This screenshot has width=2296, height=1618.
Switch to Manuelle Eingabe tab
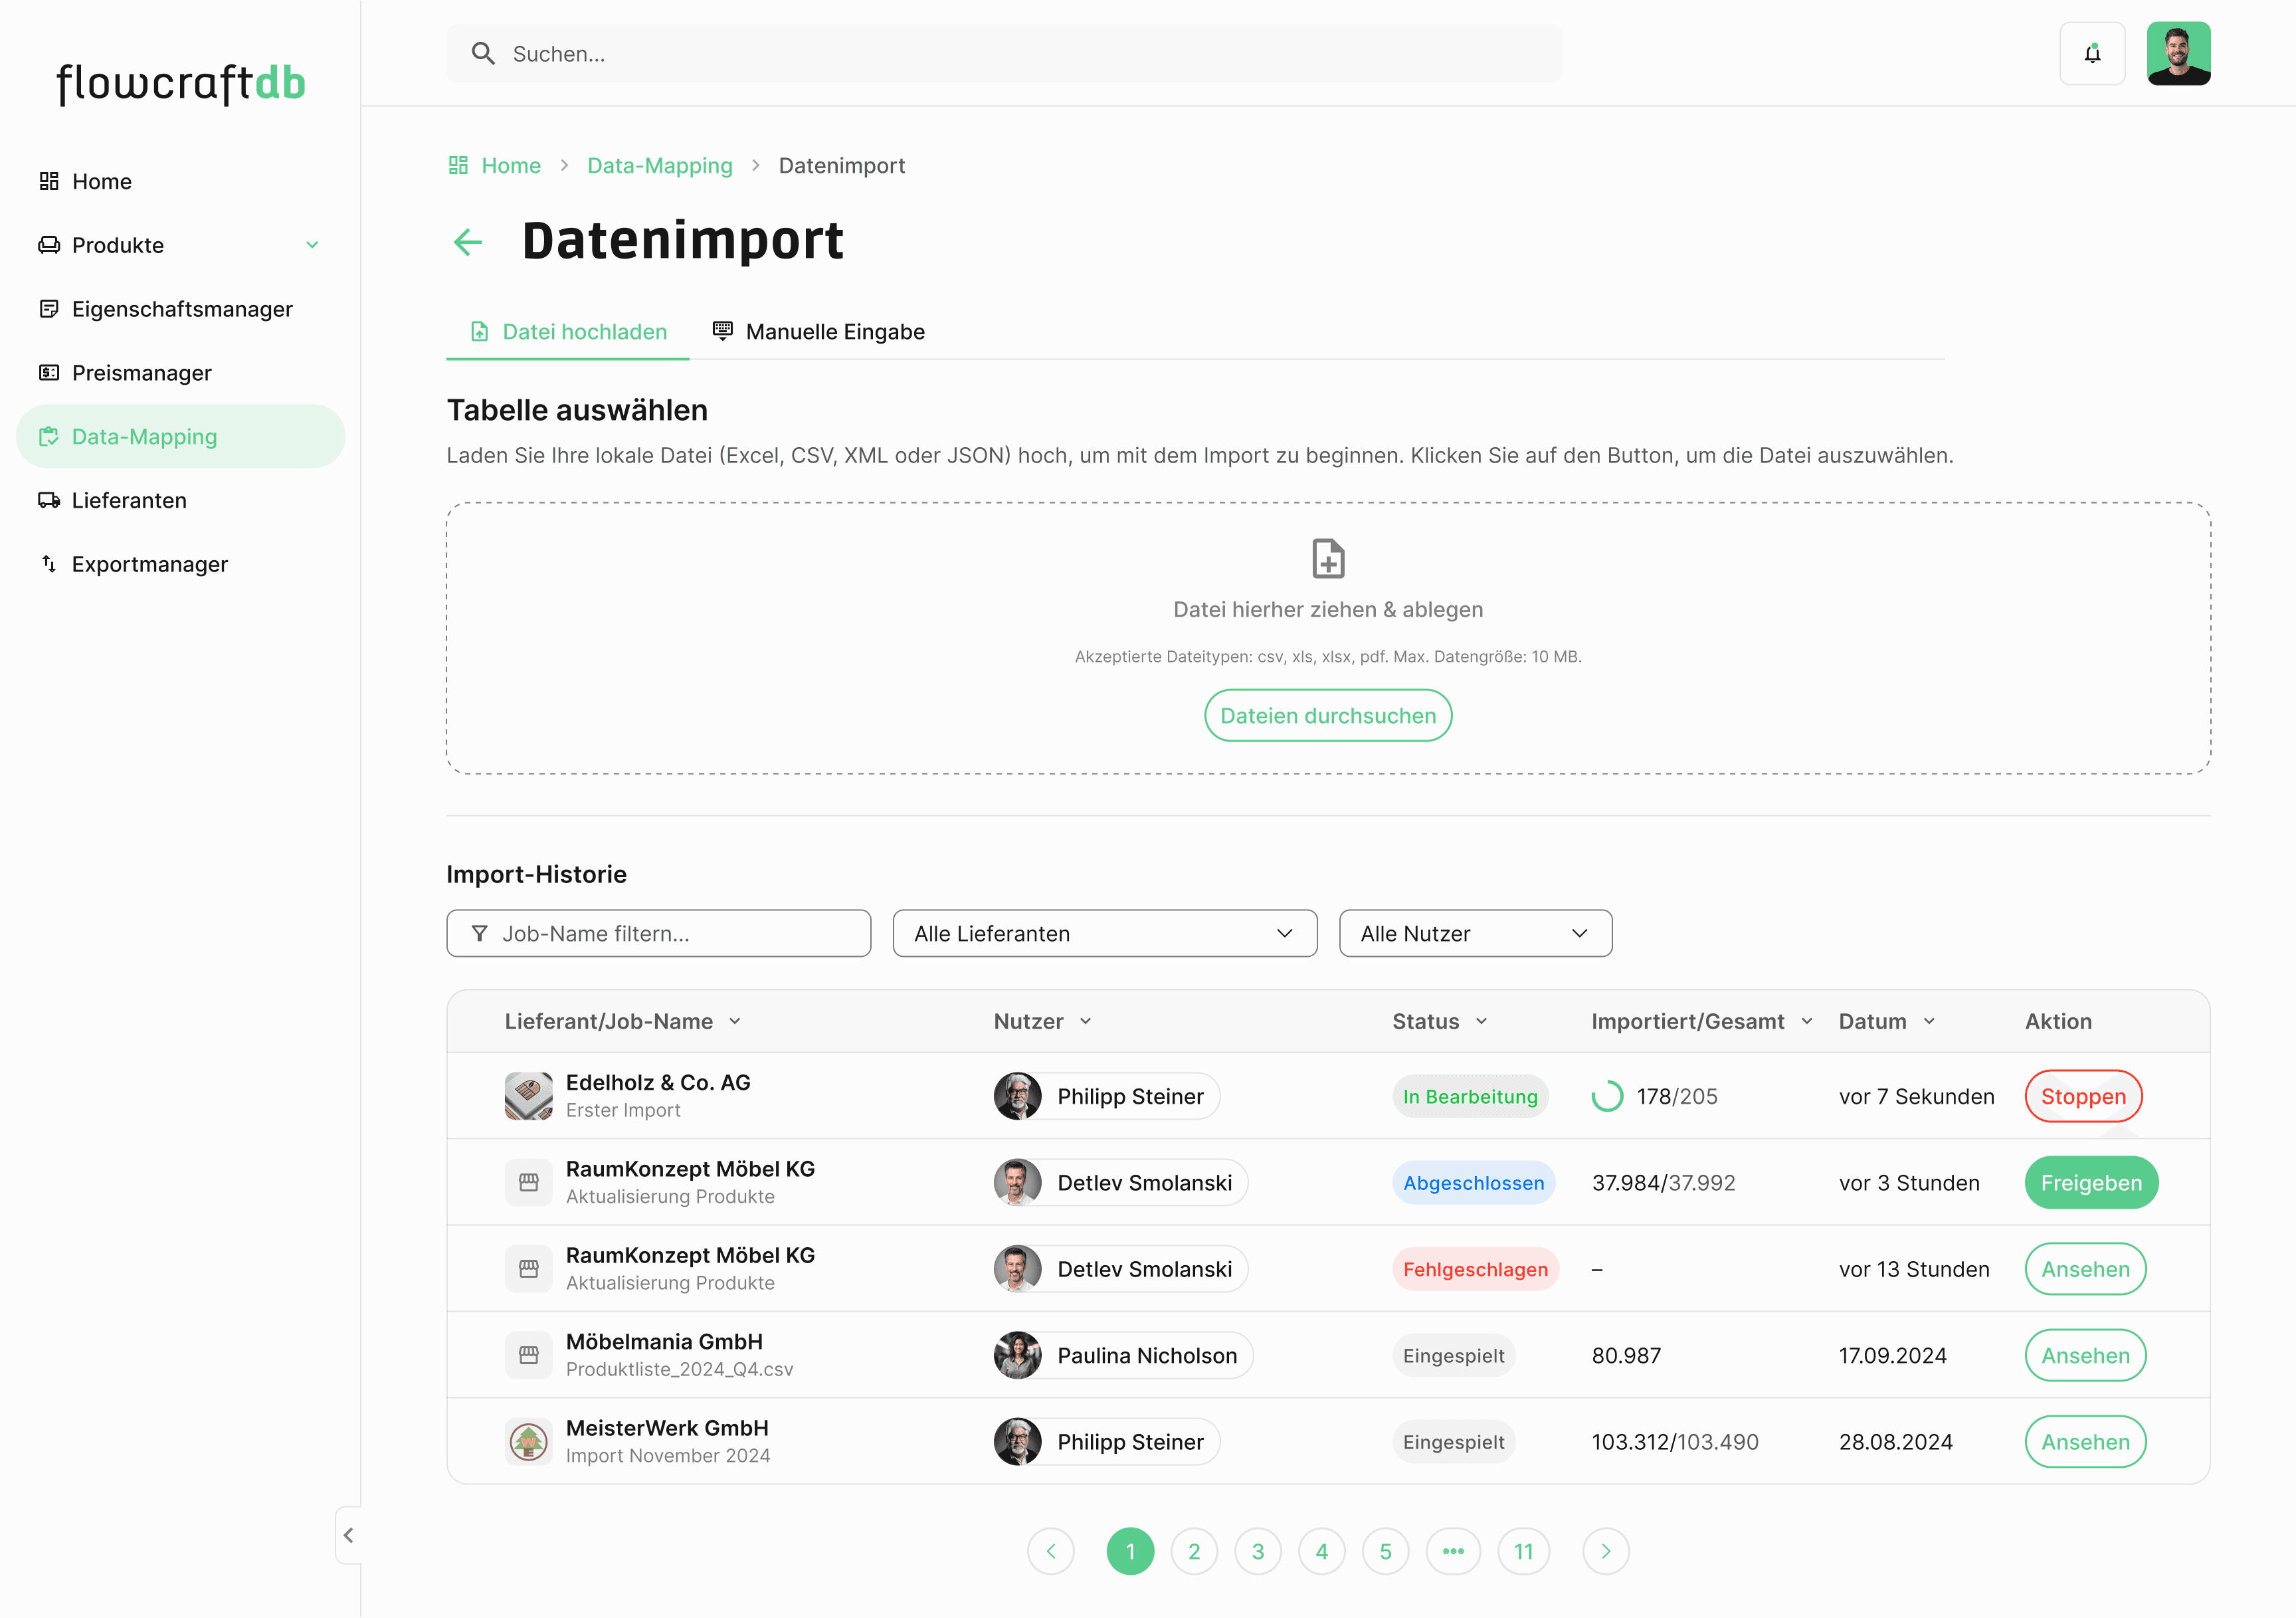click(818, 332)
